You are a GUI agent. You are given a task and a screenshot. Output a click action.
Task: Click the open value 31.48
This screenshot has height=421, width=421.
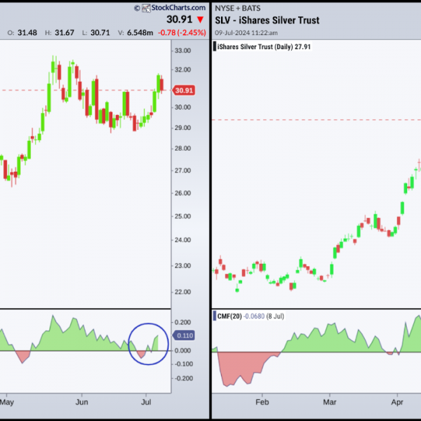pyautogui.click(x=27, y=33)
